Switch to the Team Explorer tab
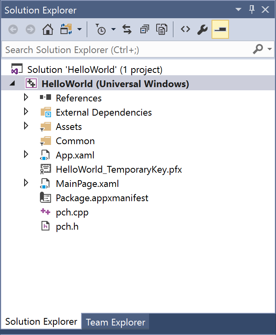Viewport: 276px width, 335px height. (115, 322)
